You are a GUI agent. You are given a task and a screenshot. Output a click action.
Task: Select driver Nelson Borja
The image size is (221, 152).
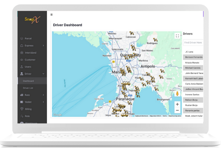click(x=193, y=100)
